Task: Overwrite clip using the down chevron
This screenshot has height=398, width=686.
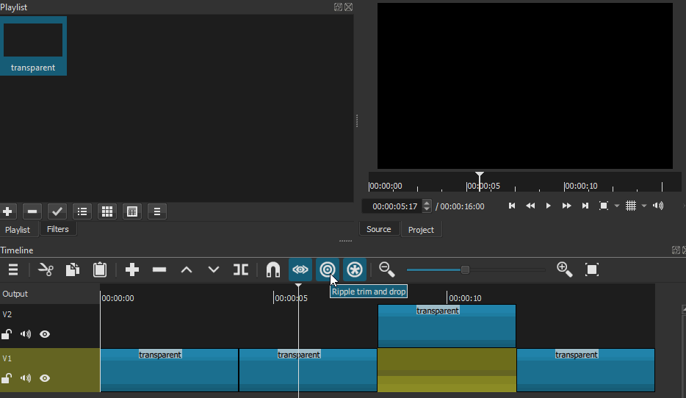Action: pyautogui.click(x=214, y=269)
